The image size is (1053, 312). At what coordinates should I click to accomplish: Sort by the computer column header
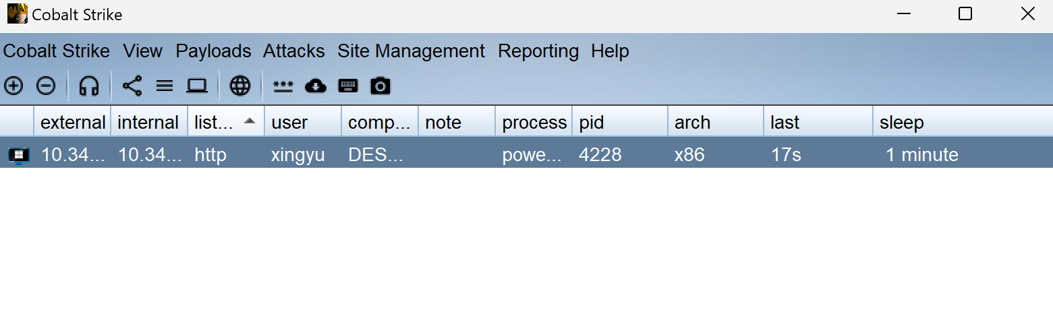pyautogui.click(x=380, y=122)
